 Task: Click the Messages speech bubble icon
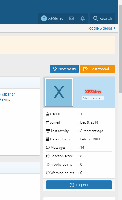[x=48, y=148]
